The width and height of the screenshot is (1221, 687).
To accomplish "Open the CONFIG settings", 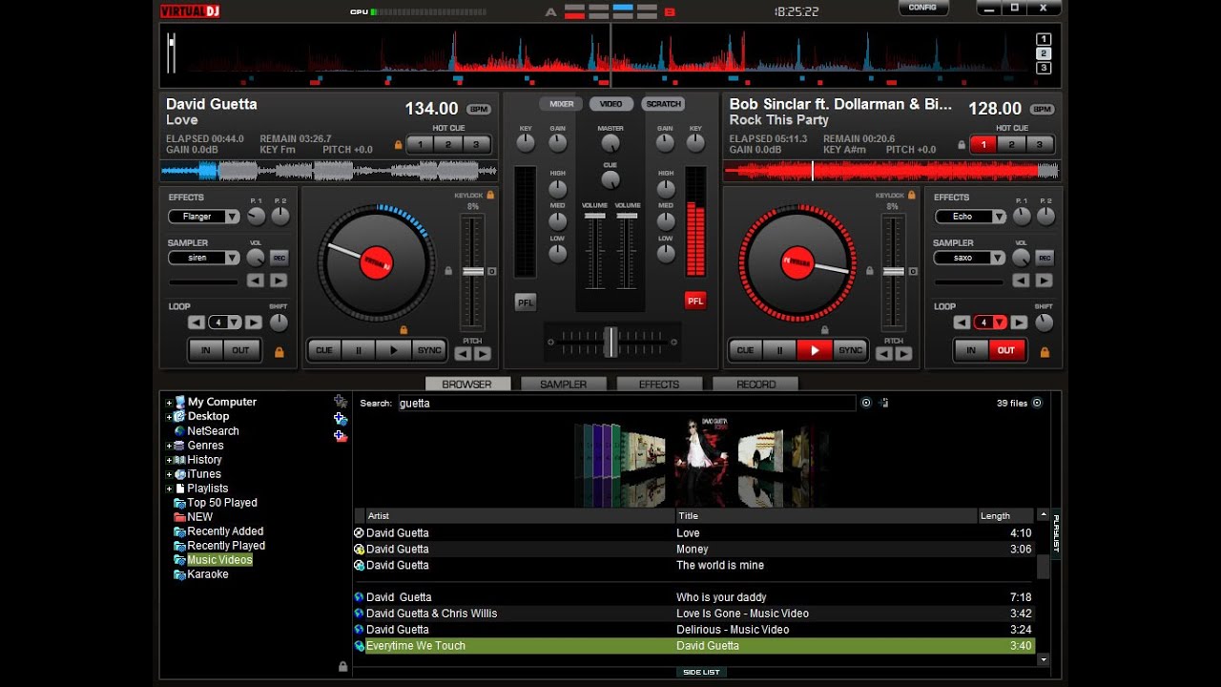I will pos(922,8).
